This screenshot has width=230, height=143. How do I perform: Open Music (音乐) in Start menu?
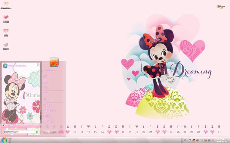(46, 88)
